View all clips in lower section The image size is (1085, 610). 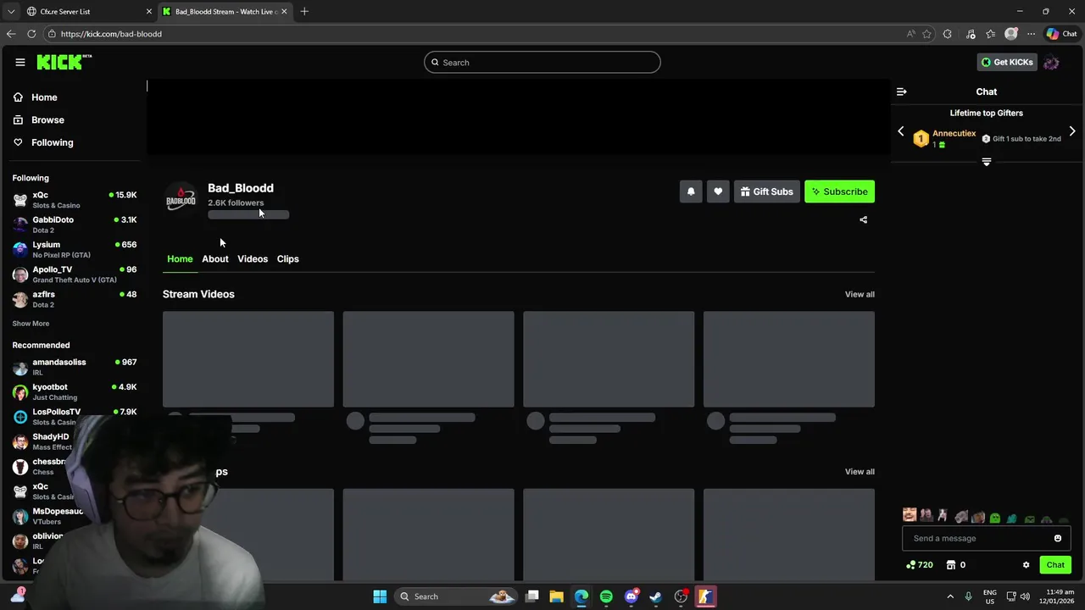pos(860,472)
